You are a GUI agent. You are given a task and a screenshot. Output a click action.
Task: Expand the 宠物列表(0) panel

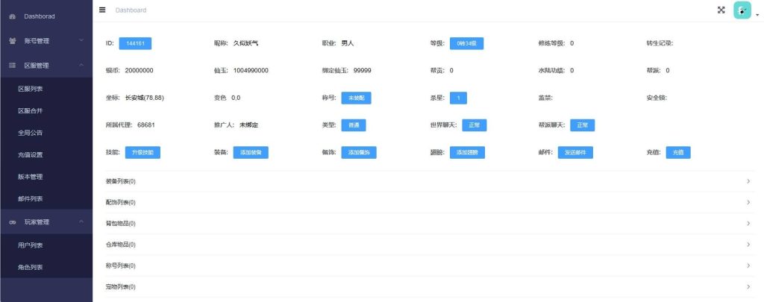(430, 287)
